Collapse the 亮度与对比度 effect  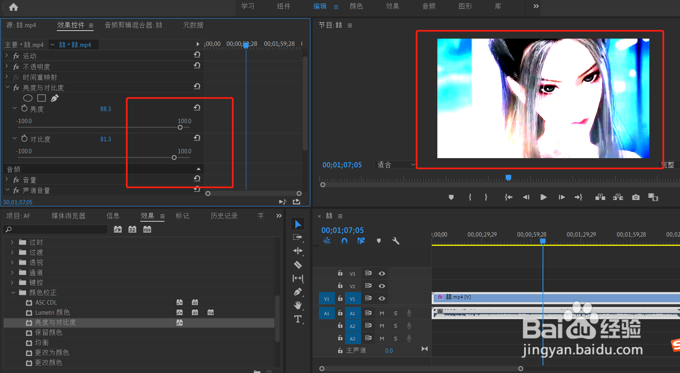[x=7, y=87]
